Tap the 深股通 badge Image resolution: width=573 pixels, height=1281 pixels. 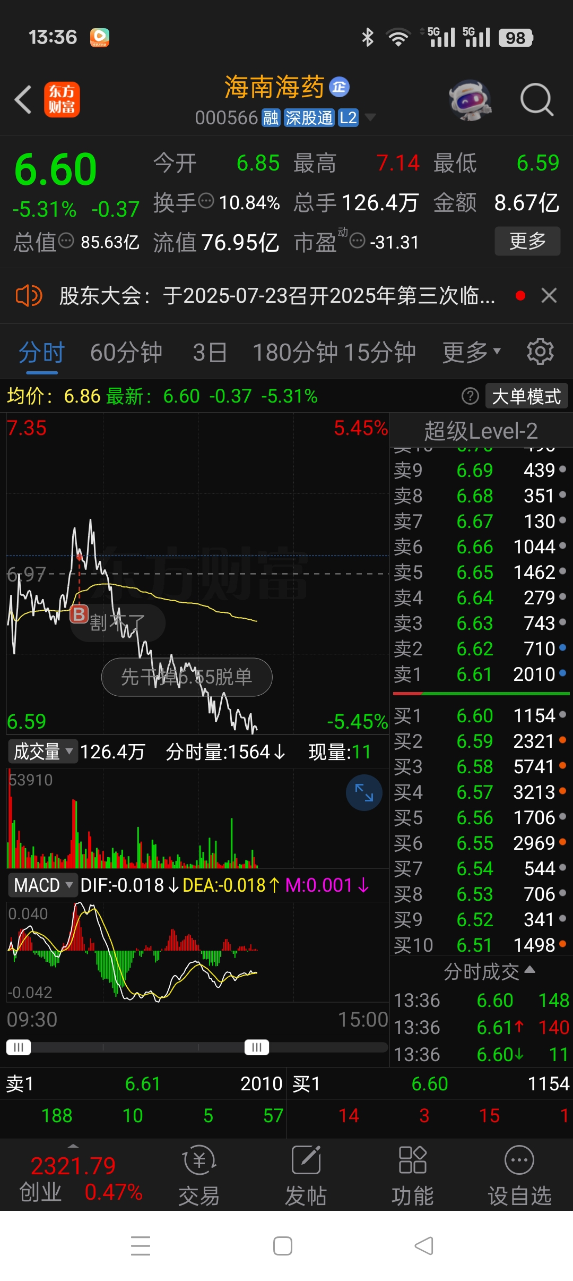point(309,117)
